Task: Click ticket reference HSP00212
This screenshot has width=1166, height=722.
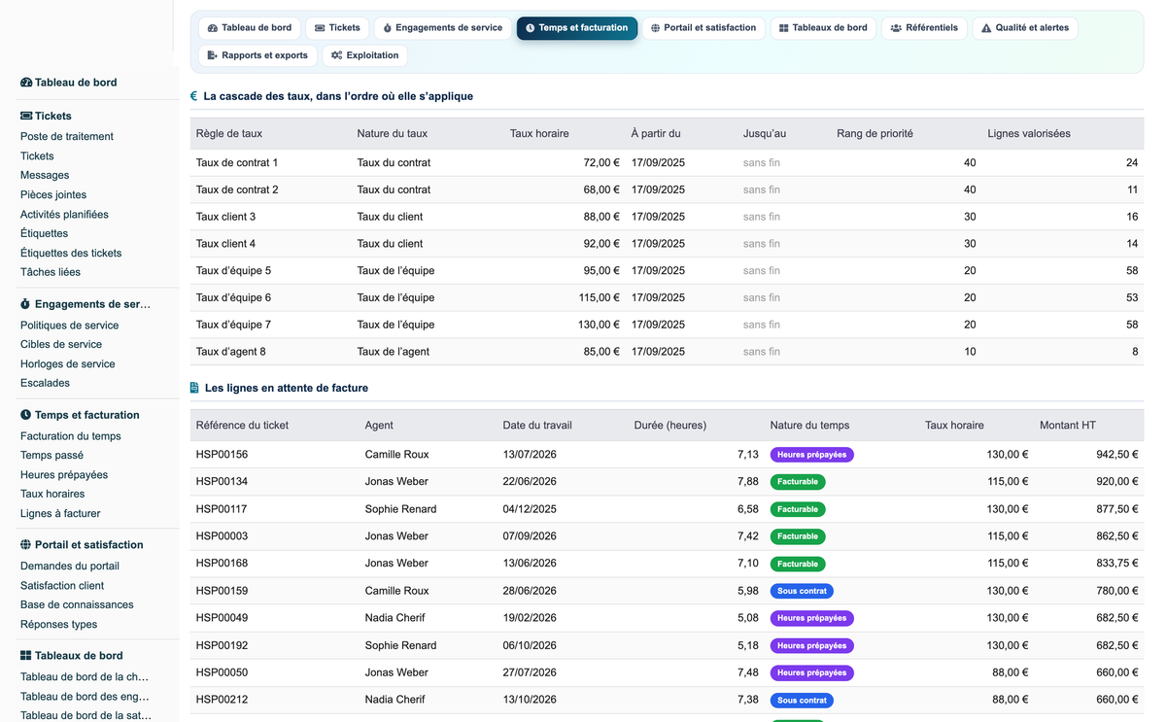Action: pyautogui.click(x=222, y=700)
